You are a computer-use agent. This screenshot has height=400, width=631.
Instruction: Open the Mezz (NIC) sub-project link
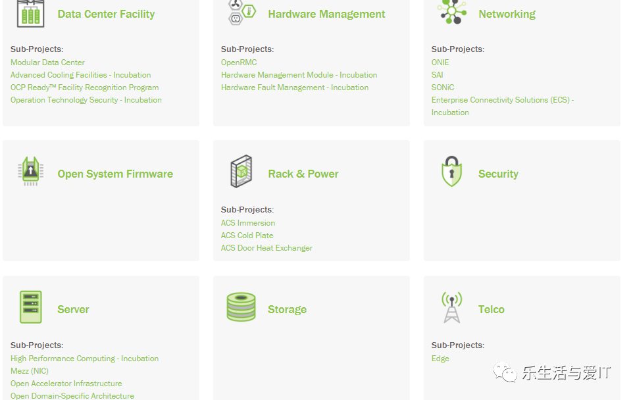30,371
